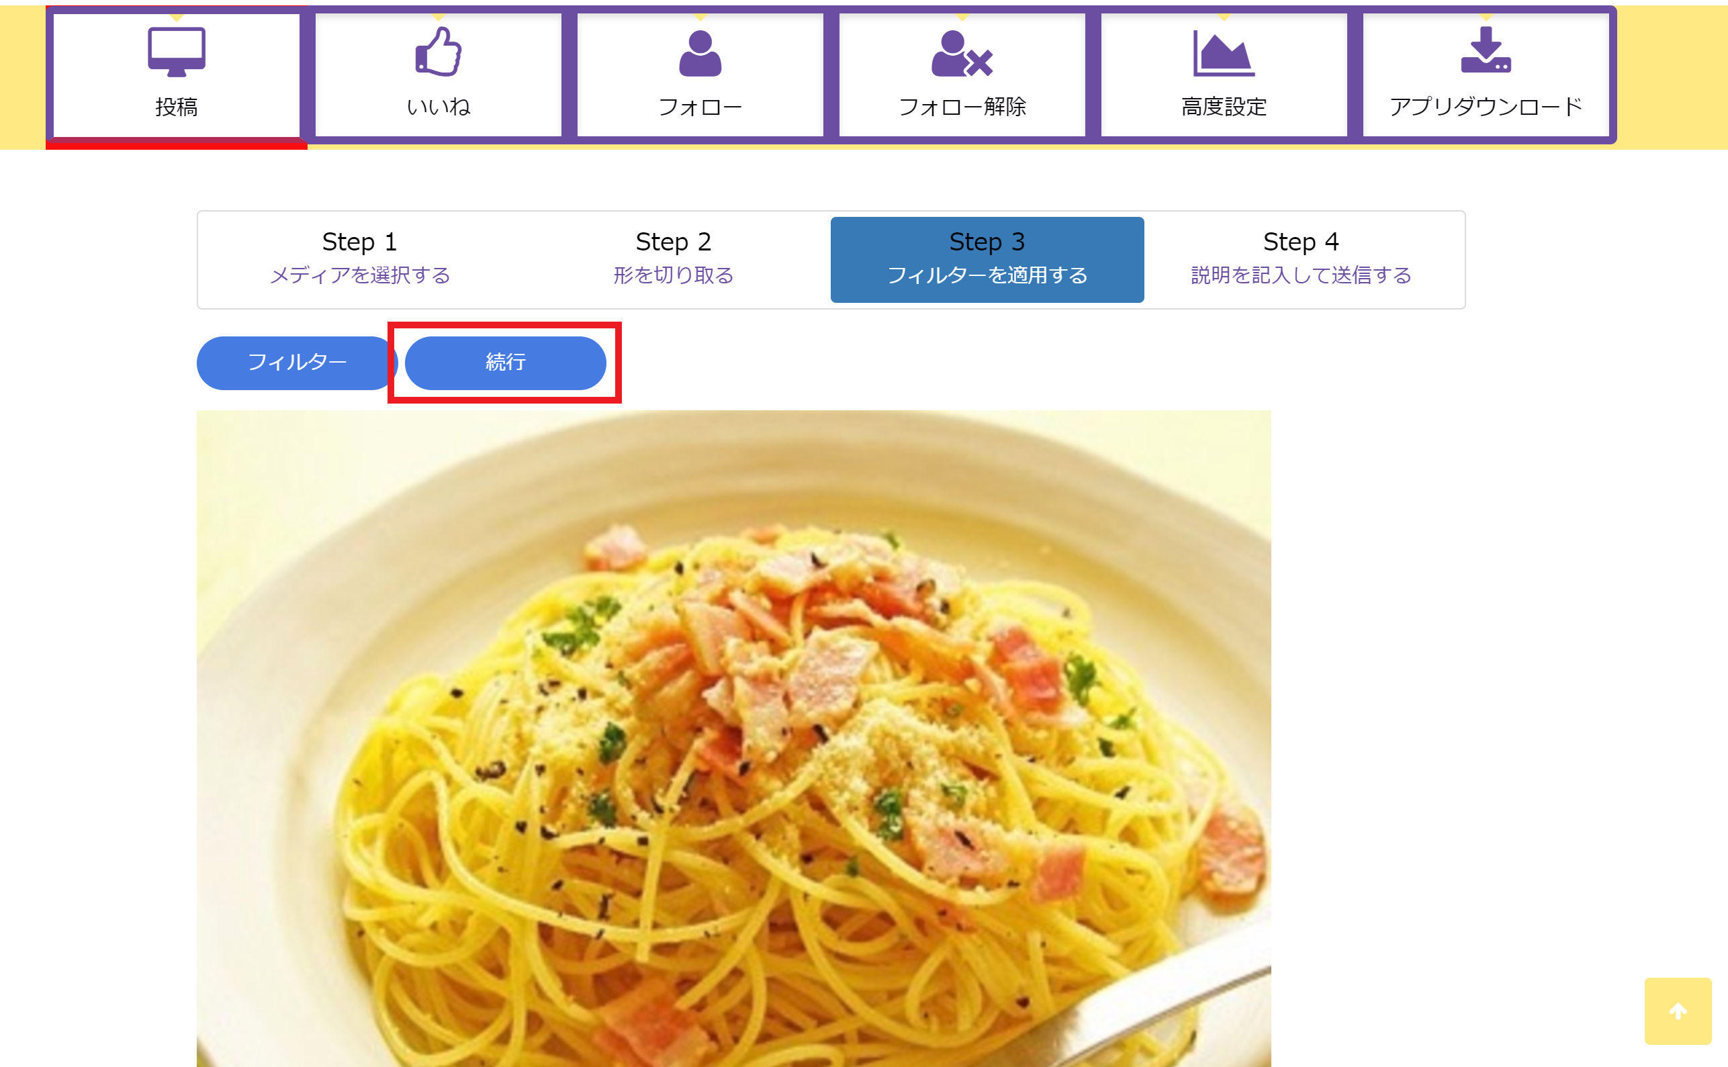
Task: Open the 投稿 menu label
Action: pos(177,107)
